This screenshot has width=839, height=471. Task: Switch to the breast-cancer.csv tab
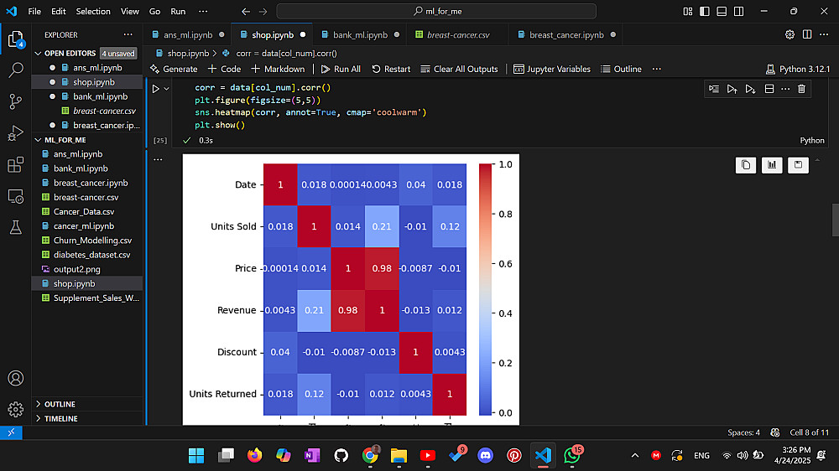point(458,34)
